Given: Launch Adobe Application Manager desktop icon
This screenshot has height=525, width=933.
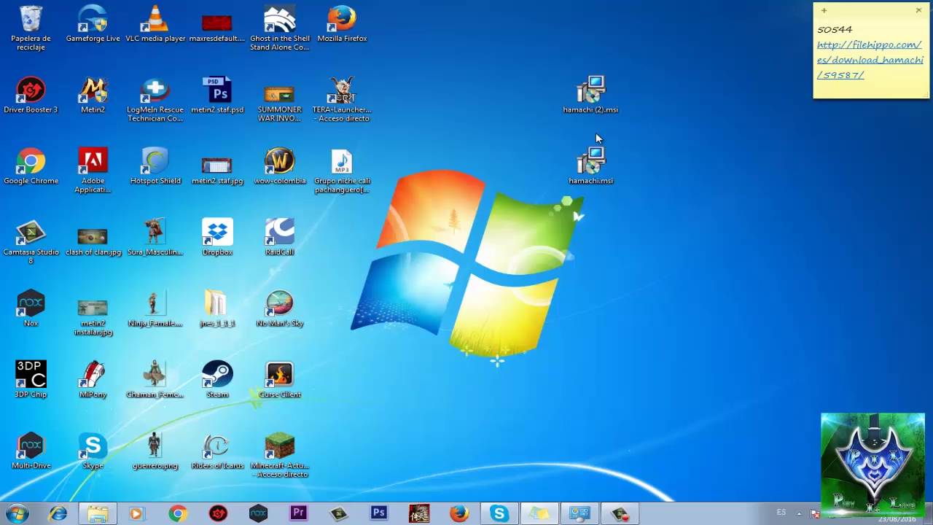Looking at the screenshot, I should coord(93,171).
